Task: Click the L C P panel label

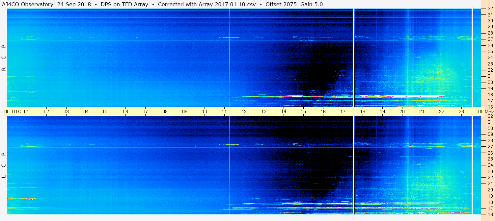Action: [4, 165]
